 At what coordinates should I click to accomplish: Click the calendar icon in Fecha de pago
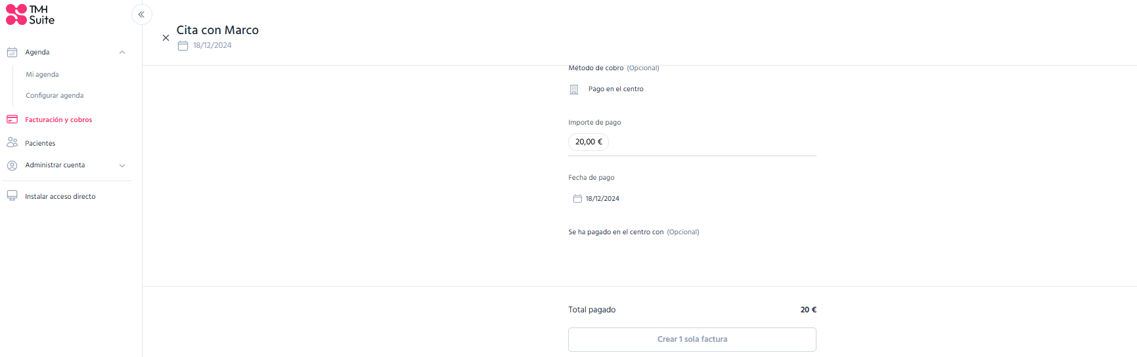(x=577, y=199)
